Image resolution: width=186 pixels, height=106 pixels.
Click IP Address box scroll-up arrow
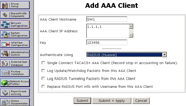(x=131, y=26)
